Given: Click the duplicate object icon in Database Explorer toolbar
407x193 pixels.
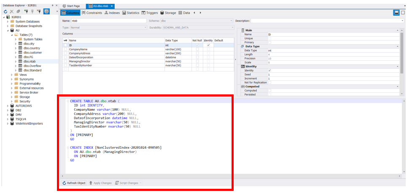Looking at the screenshot, I should (18, 11).
